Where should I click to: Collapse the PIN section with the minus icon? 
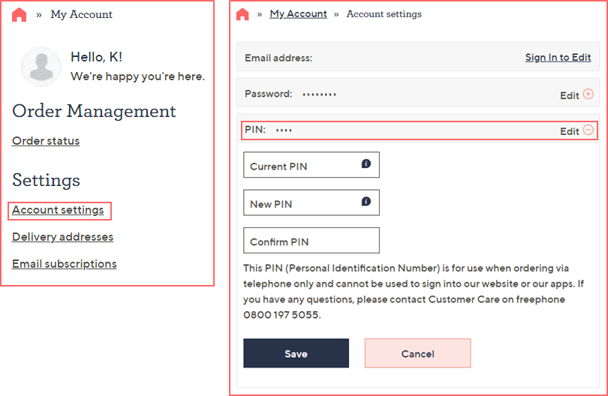coord(588,130)
